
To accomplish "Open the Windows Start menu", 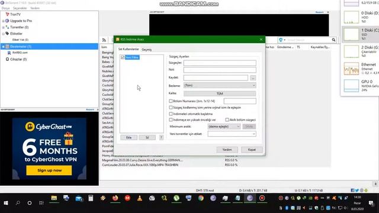I will 6,203.
